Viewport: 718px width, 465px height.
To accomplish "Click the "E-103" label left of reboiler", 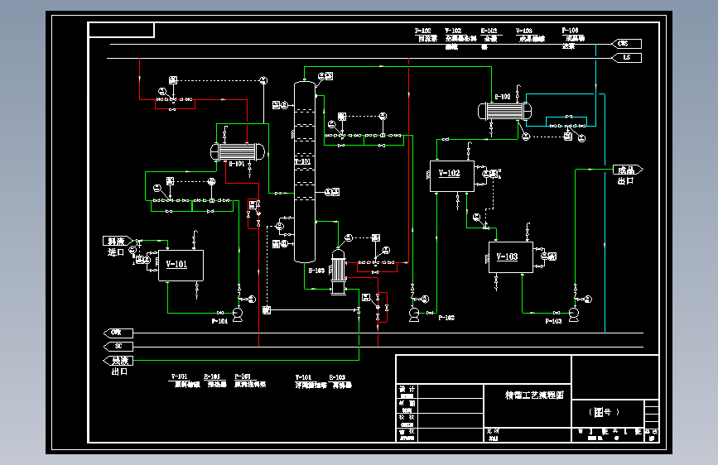I will tap(316, 271).
